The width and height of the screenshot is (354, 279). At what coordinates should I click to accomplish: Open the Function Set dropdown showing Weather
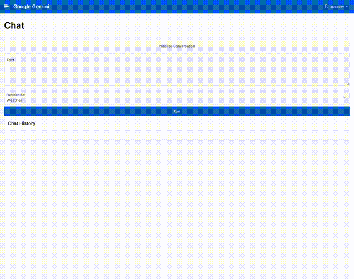[x=177, y=97]
